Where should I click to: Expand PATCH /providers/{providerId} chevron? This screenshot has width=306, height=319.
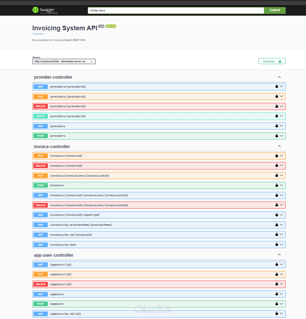tap(281, 116)
